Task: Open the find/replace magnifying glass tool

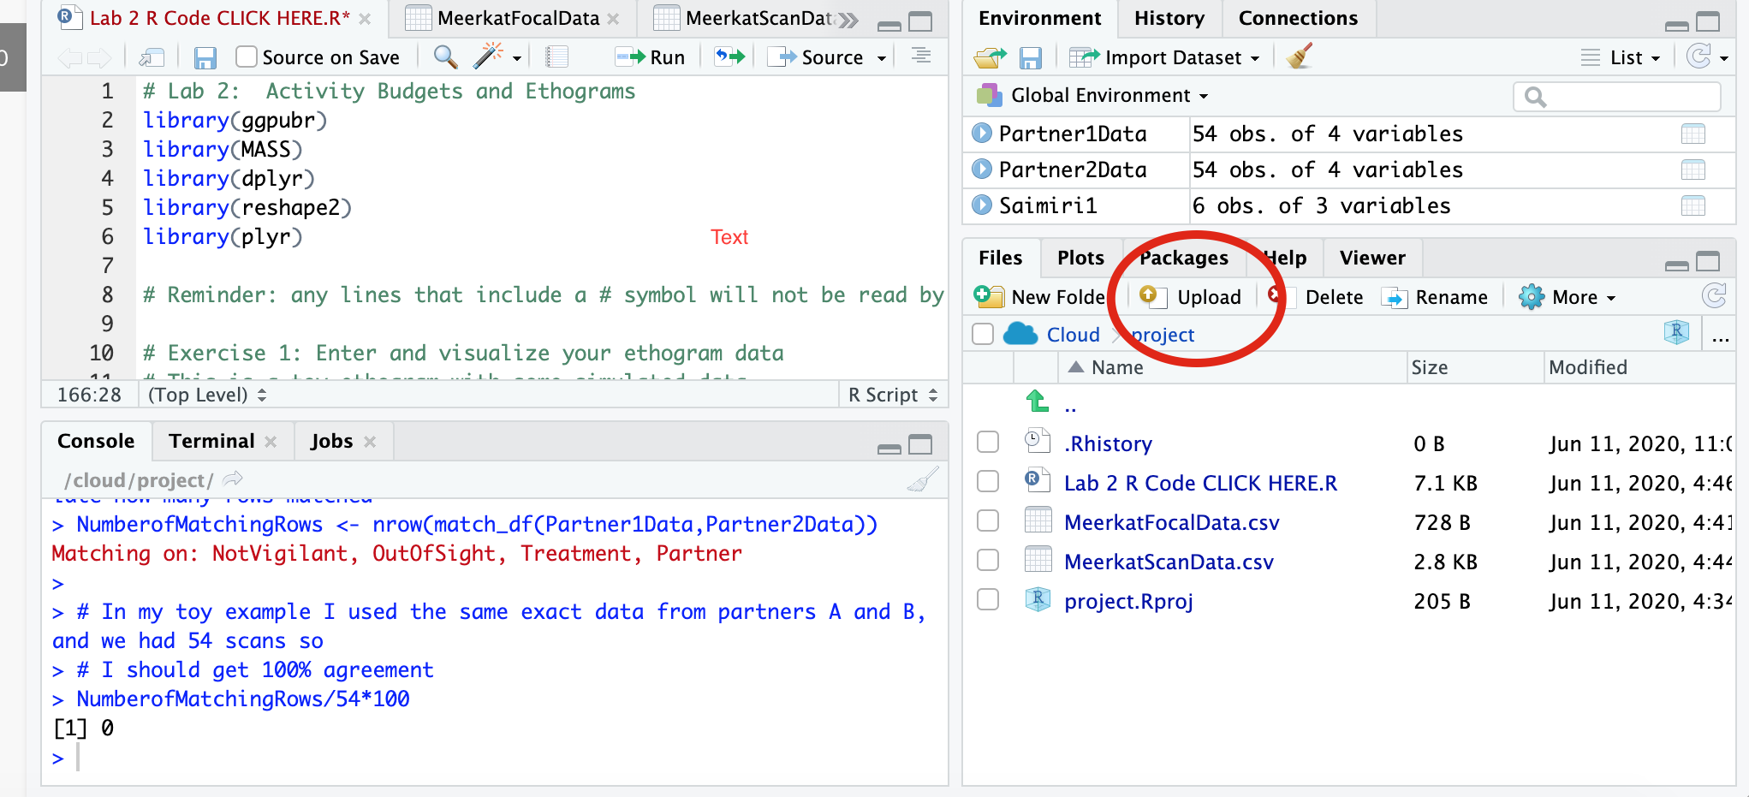Action: 444,57
